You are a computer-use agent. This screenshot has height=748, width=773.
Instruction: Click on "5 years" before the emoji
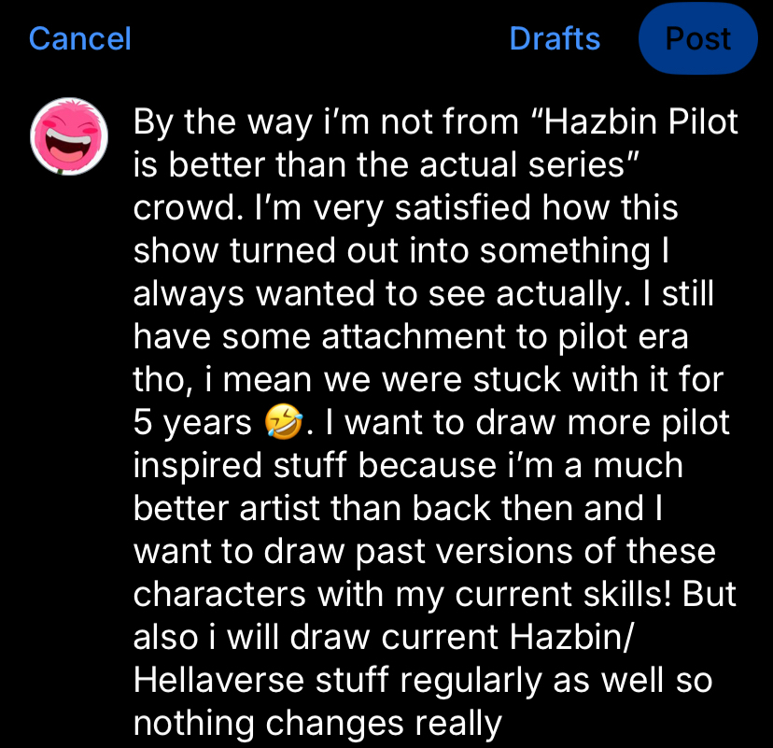pyautogui.click(x=192, y=424)
